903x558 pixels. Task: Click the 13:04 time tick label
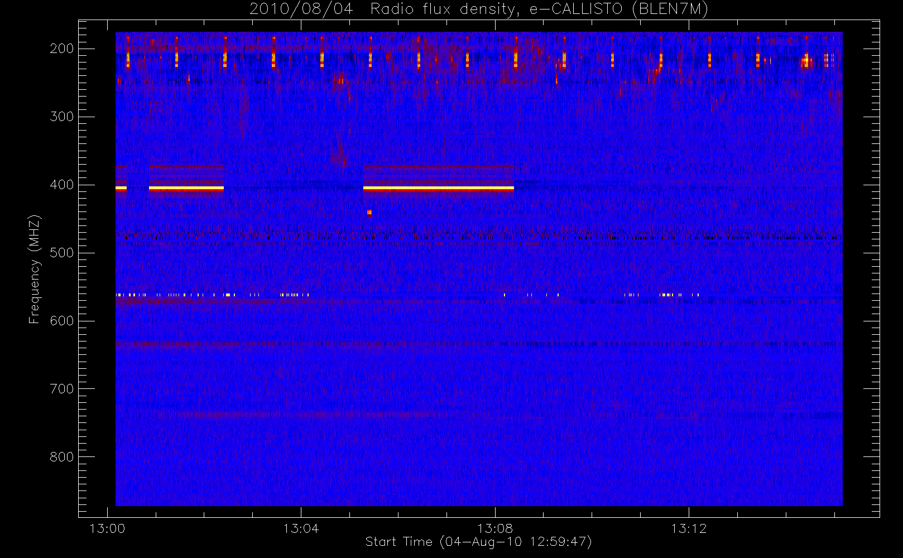[301, 528]
